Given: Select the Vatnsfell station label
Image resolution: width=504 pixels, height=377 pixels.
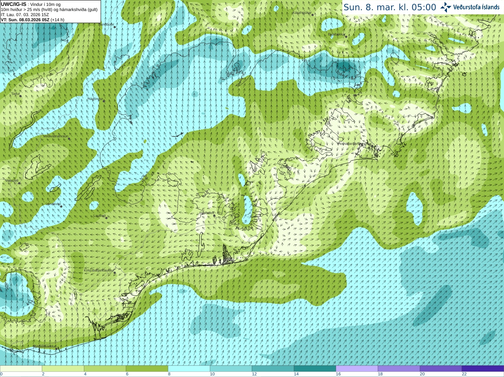Looking at the screenshot, I should 12,181.
